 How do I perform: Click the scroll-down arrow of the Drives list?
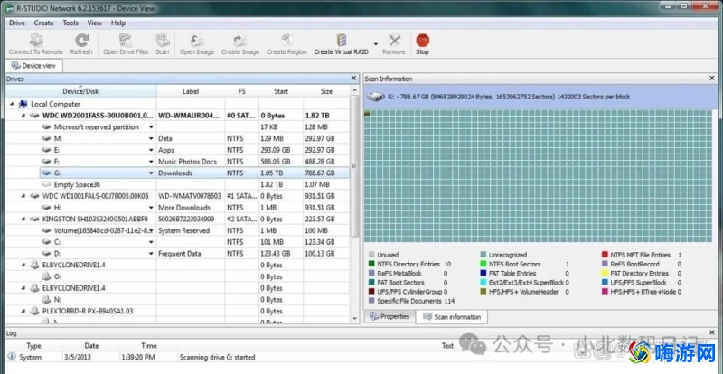click(354, 318)
